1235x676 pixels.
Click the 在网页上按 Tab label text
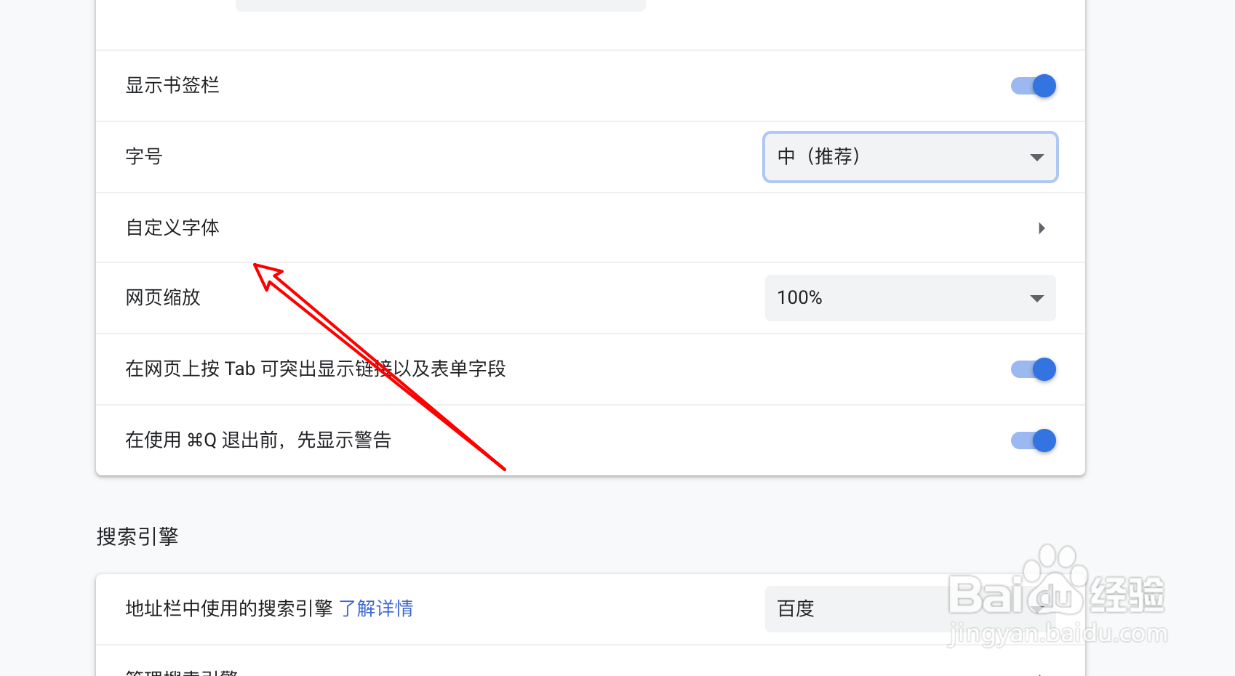coord(315,369)
